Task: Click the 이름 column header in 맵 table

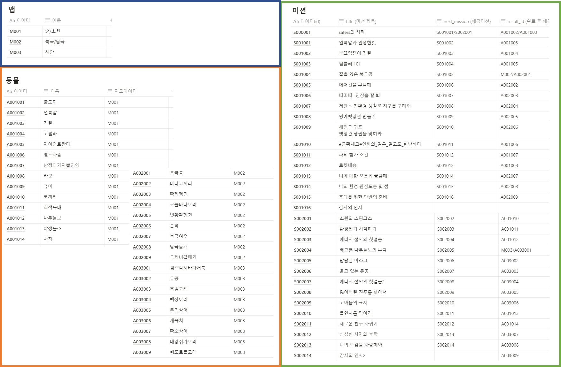Action: click(53, 20)
